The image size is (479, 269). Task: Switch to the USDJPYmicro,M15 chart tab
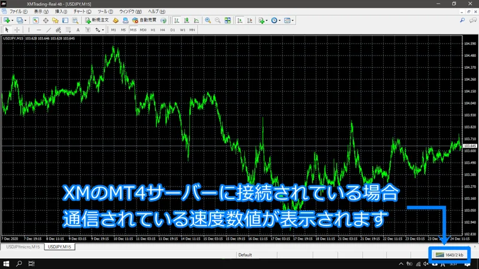tap(23, 247)
